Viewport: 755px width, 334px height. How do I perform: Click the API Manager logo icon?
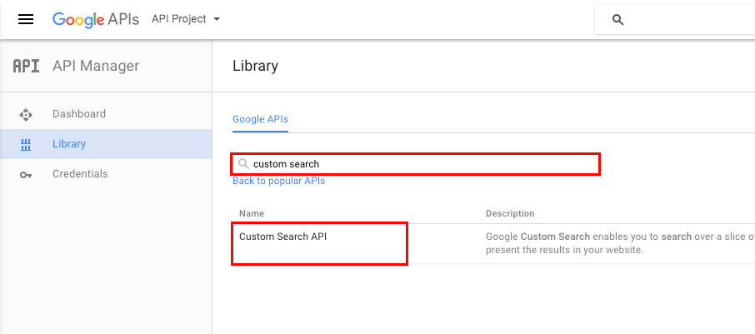[26, 66]
